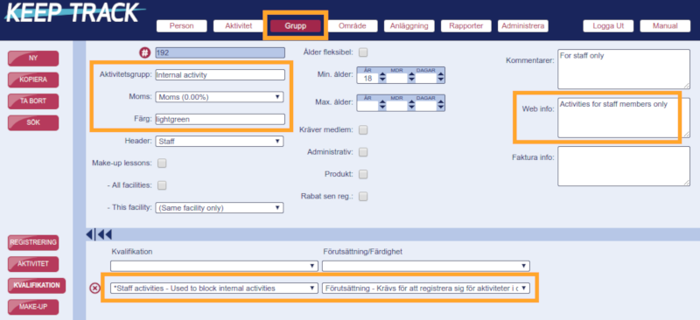Enable the Ålder flexibel checkbox
700x320 pixels.
point(363,52)
